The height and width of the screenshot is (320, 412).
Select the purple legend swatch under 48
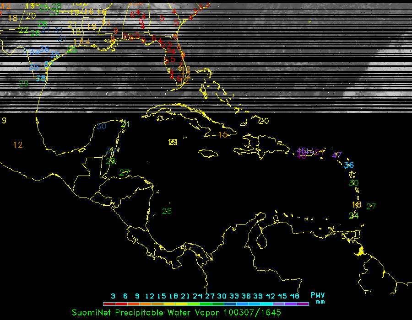tap(303, 304)
